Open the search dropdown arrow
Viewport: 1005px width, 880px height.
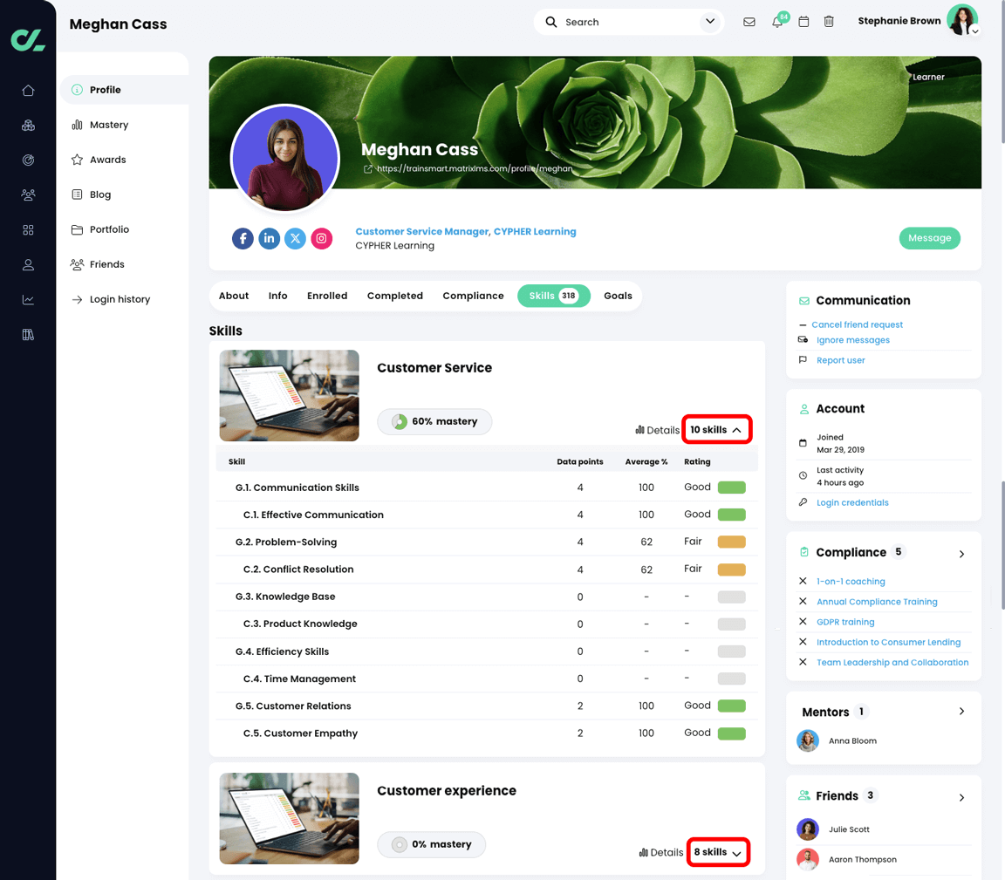pyautogui.click(x=709, y=21)
